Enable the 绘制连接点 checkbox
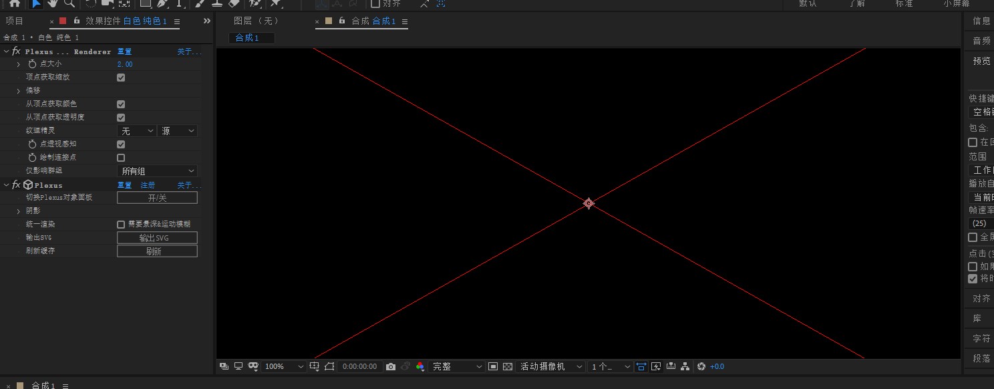This screenshot has width=994, height=389. [x=121, y=158]
